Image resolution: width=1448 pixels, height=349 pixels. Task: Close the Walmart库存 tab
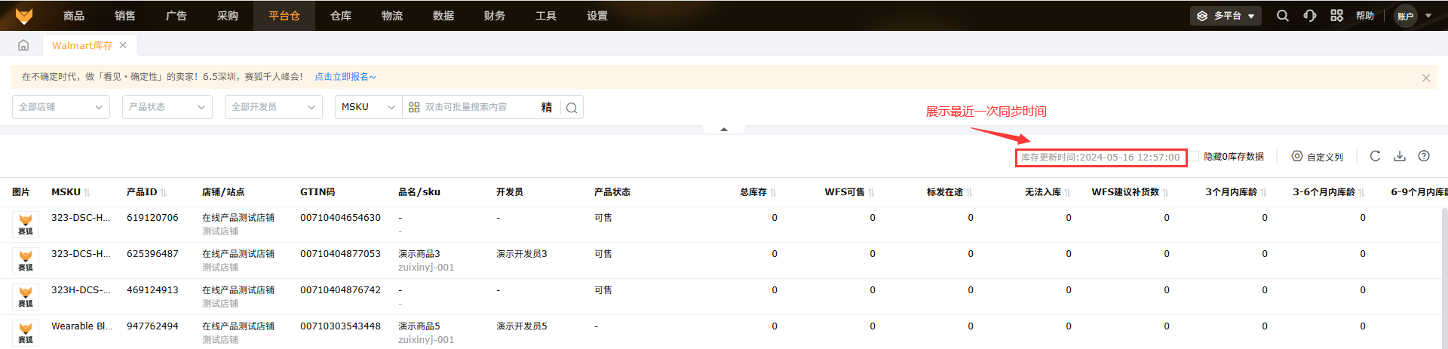pyautogui.click(x=123, y=45)
